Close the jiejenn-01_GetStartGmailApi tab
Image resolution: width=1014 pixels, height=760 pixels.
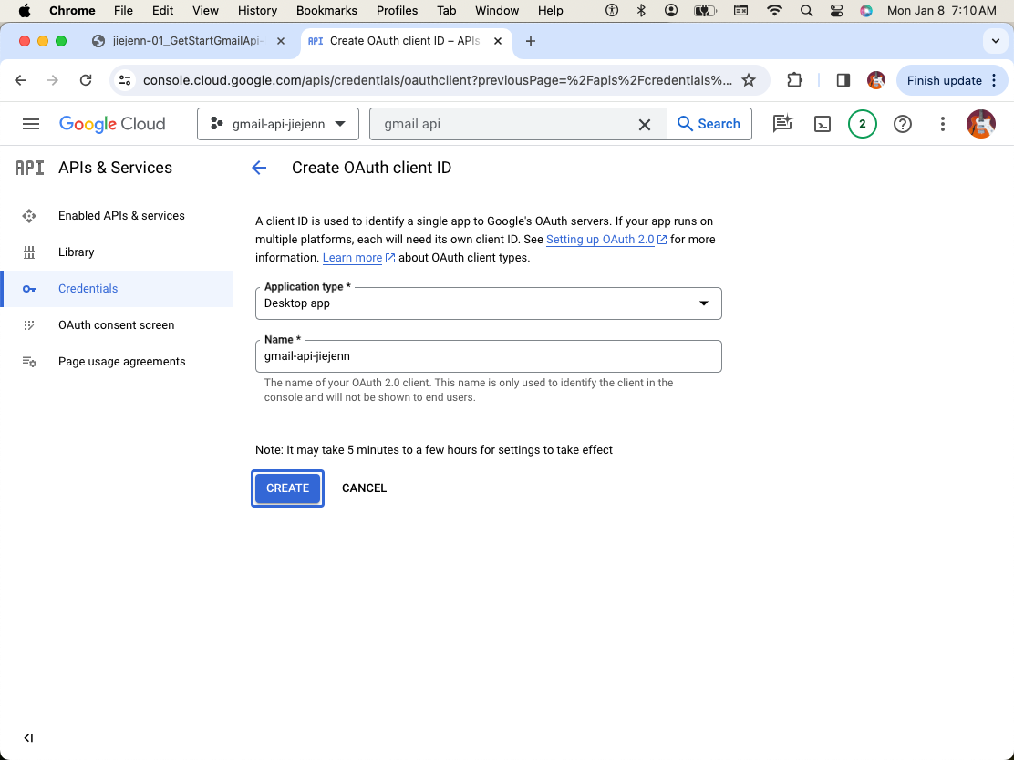[281, 41]
